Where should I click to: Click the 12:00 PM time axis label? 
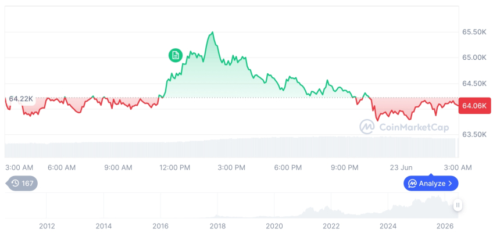(174, 167)
